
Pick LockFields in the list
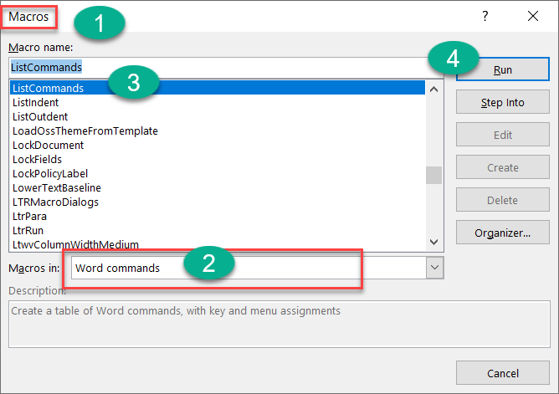[x=37, y=159]
